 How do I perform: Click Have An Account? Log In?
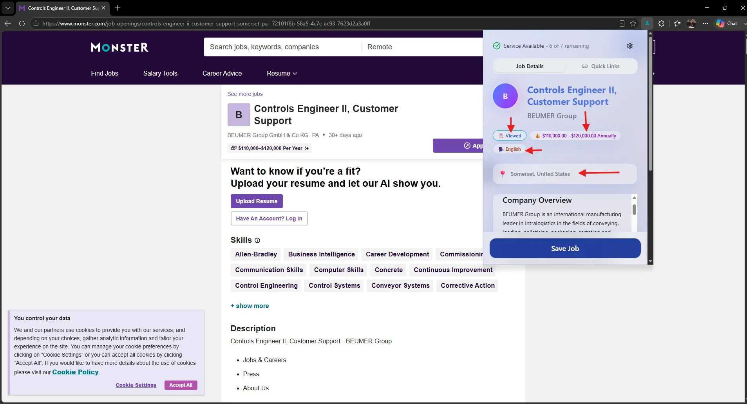point(269,218)
